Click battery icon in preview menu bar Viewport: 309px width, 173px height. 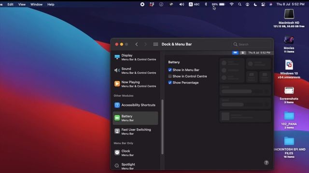click(235, 52)
